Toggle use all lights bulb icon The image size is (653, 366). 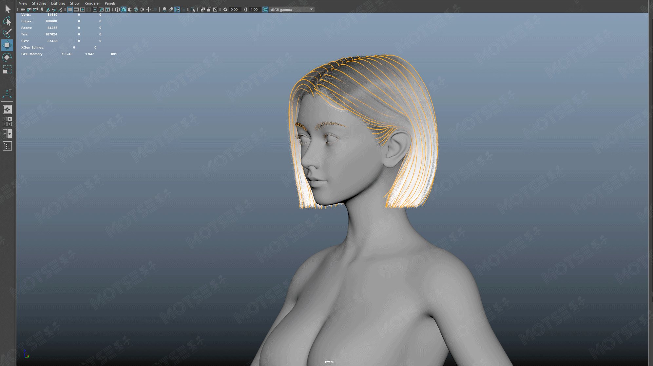148,10
